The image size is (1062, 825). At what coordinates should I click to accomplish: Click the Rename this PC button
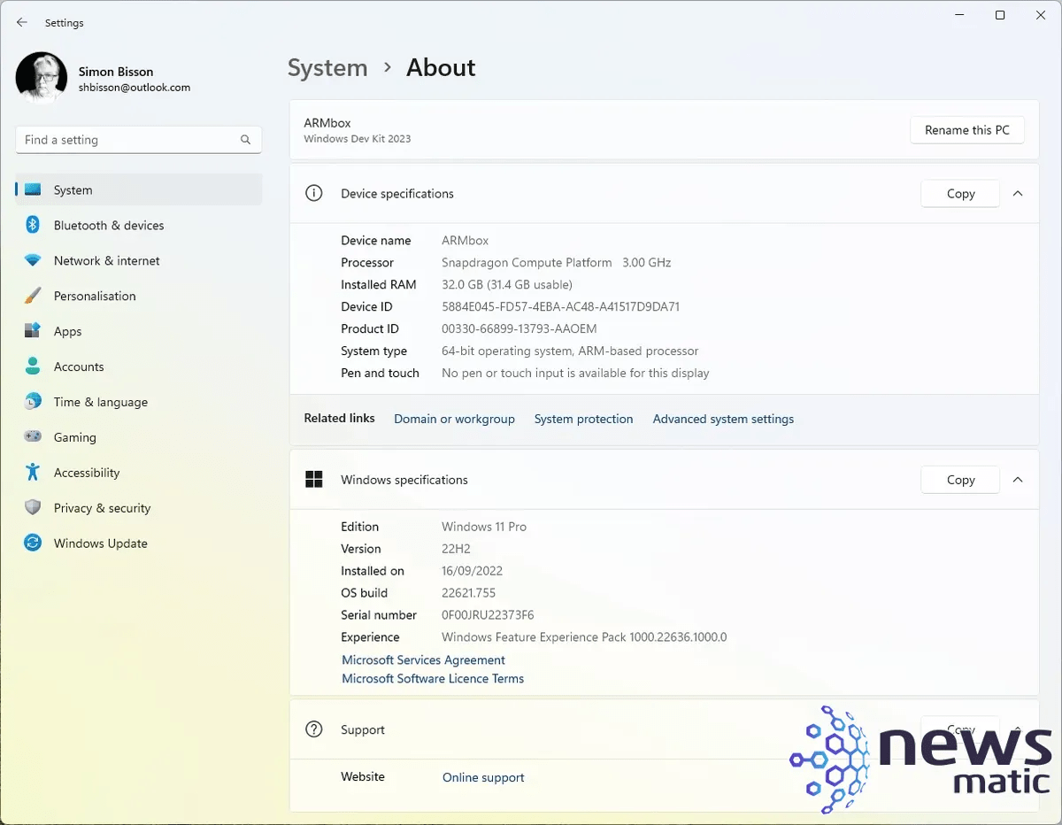(967, 129)
